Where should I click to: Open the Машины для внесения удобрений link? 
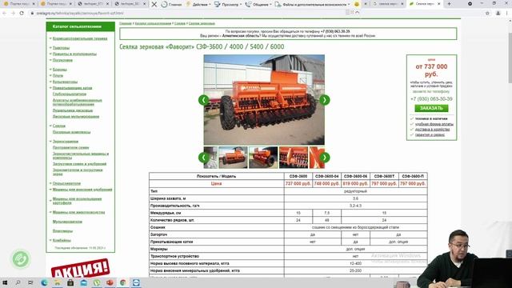(x=82, y=190)
